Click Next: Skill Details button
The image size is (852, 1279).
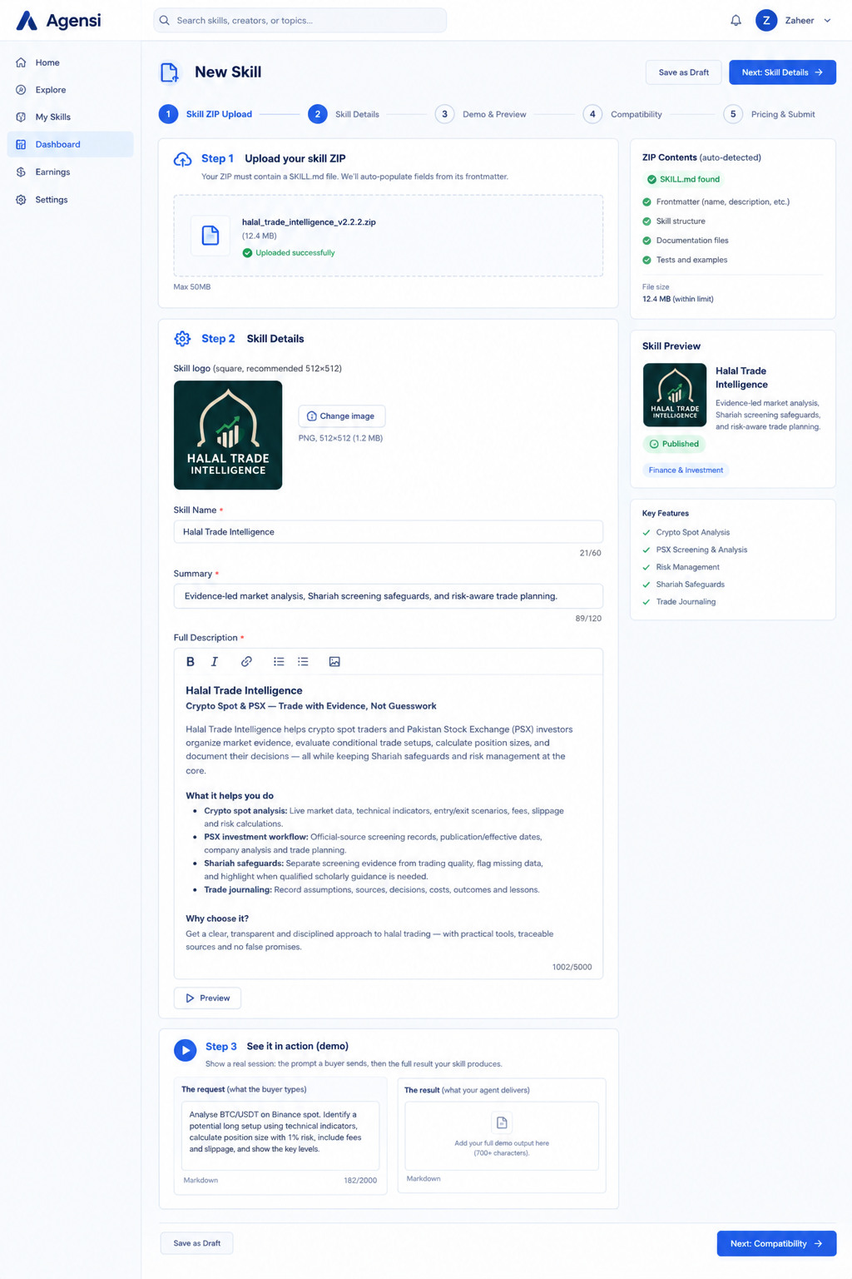tap(782, 72)
